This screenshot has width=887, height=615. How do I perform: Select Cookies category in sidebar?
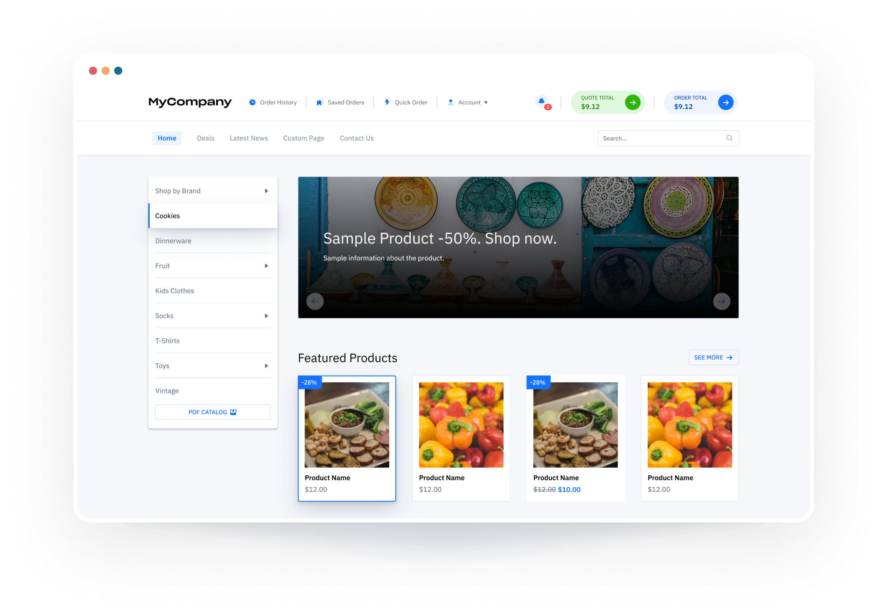(x=213, y=216)
